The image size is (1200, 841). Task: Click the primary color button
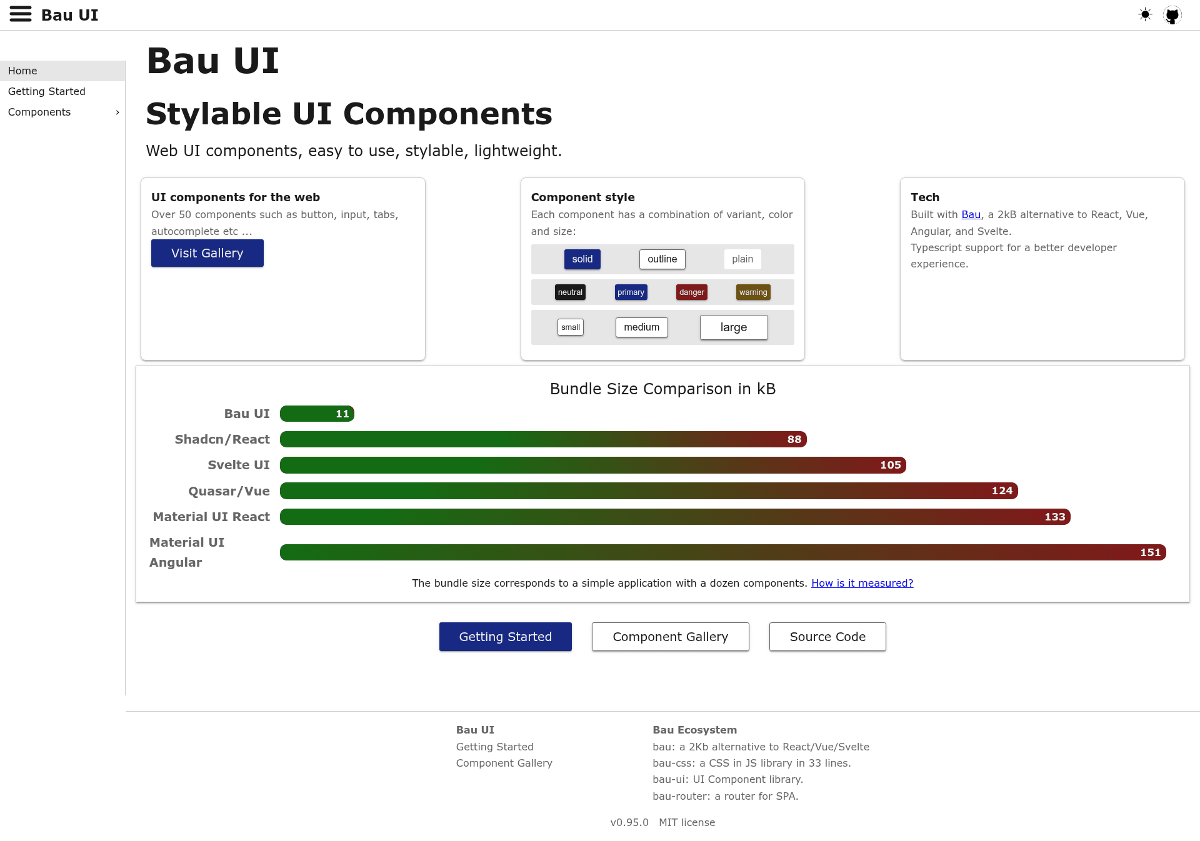[631, 292]
